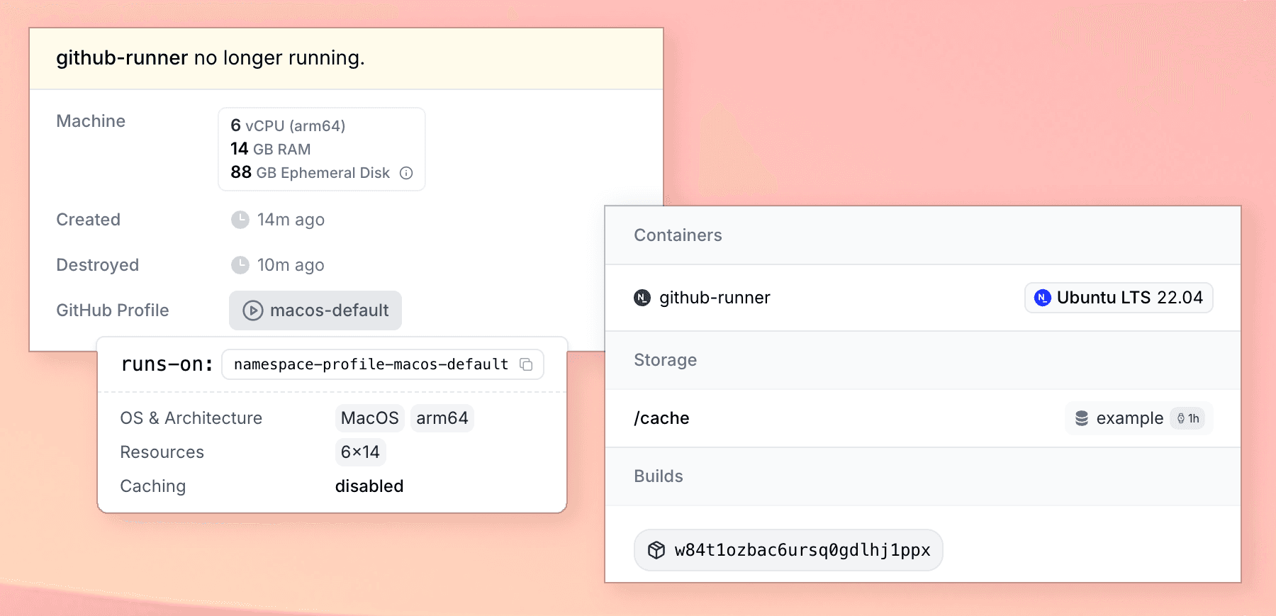
Task: Select the github-runner container row
Action: pyautogui.click(x=923, y=298)
